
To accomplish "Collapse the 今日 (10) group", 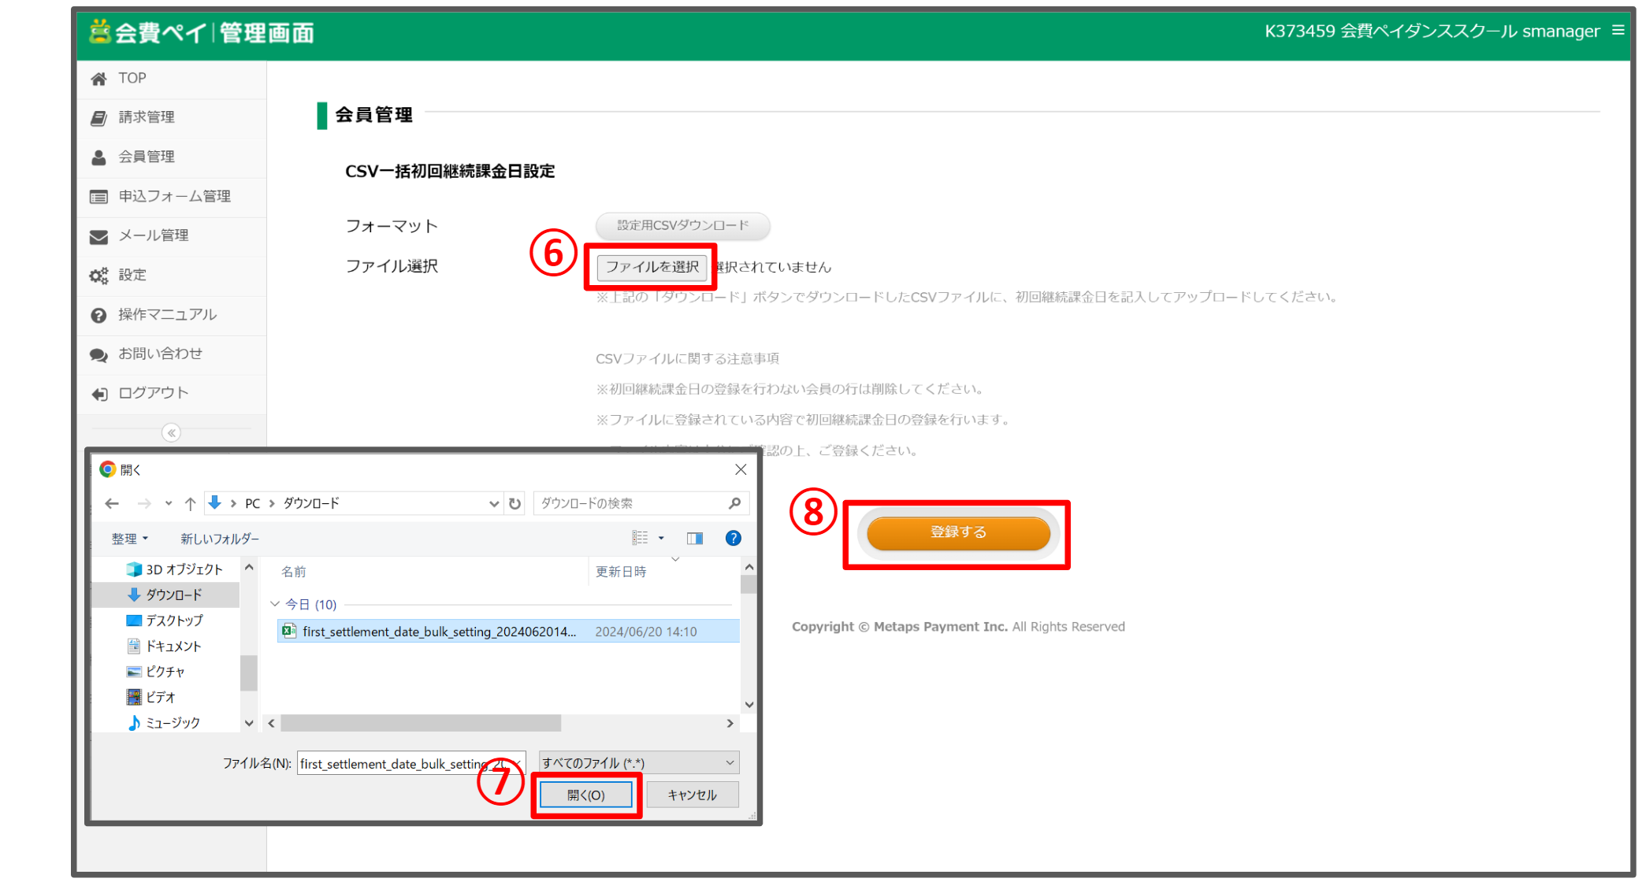I will [275, 604].
